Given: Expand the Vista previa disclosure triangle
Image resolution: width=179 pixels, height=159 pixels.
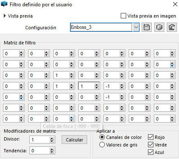Looking at the screenshot, I should (x=5, y=16).
